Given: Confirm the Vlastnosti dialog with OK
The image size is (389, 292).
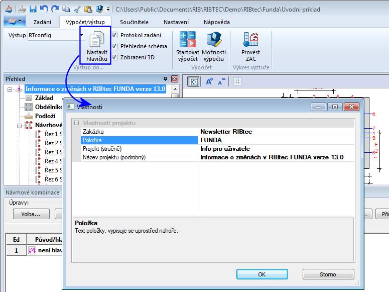Looking at the screenshot, I should [x=262, y=274].
